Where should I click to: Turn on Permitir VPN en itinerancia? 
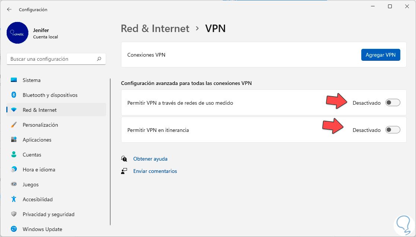pos(393,130)
